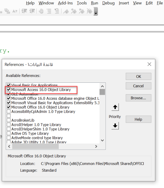Click the Uncomment Block toolbar icon
The height and width of the screenshot is (188, 164).
pyautogui.click(x=57, y=11)
